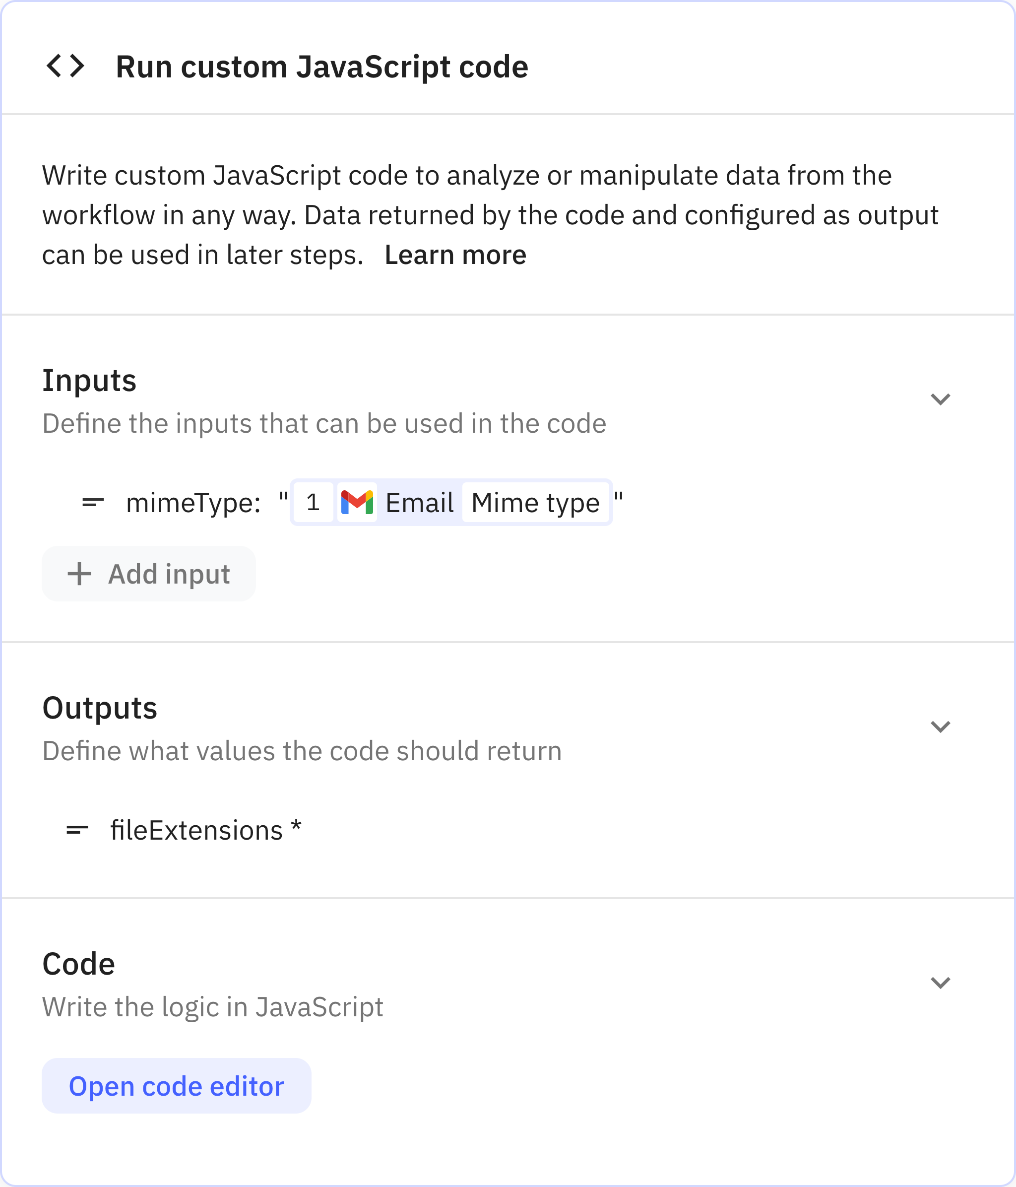Open the Learn more link
The width and height of the screenshot is (1016, 1187).
tap(455, 254)
